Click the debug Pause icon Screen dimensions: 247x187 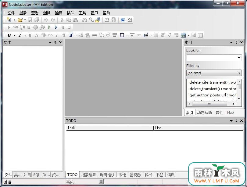63,27
